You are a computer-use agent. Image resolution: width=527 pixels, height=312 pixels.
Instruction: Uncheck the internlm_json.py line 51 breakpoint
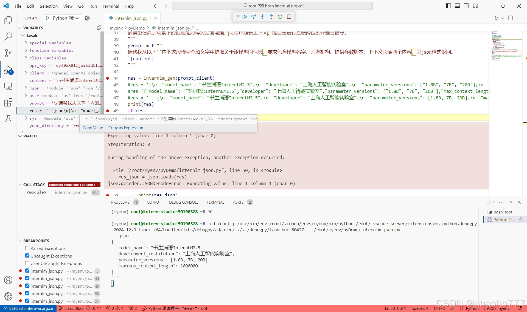pyautogui.click(x=27, y=301)
